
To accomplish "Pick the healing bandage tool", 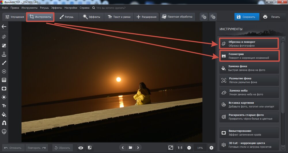I will point(4,46).
